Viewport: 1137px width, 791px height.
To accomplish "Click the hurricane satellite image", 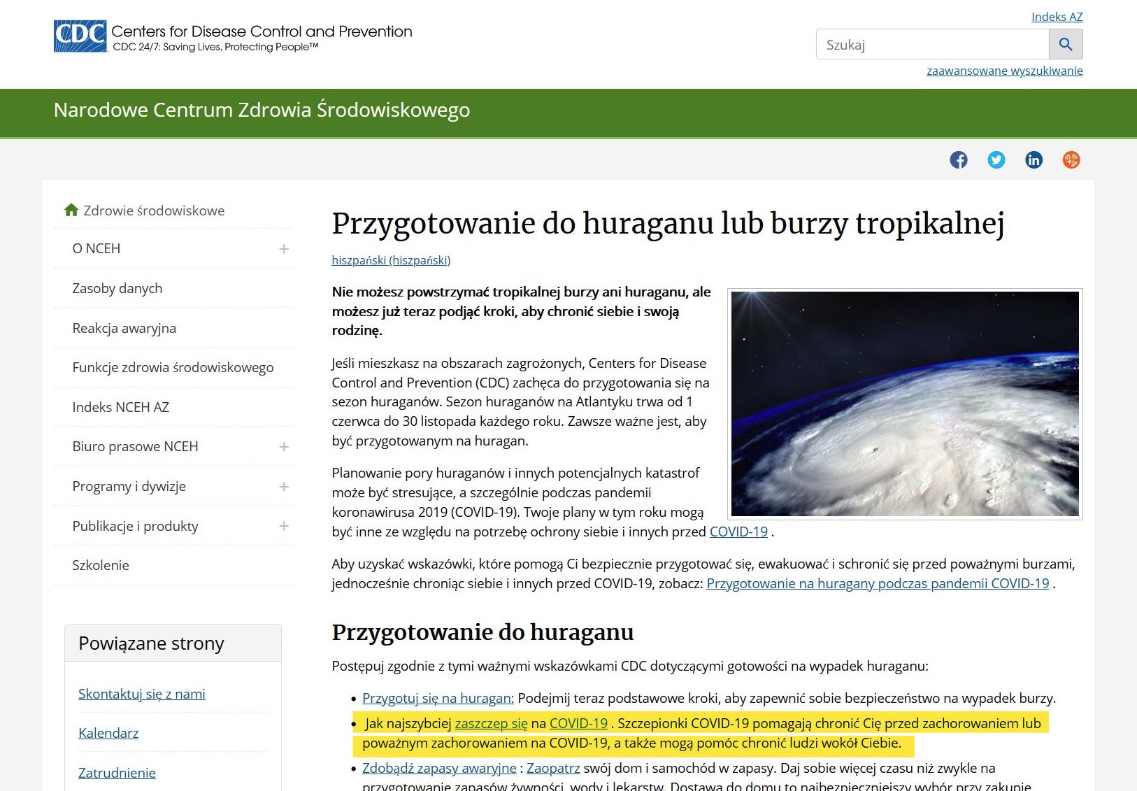I will click(905, 404).
